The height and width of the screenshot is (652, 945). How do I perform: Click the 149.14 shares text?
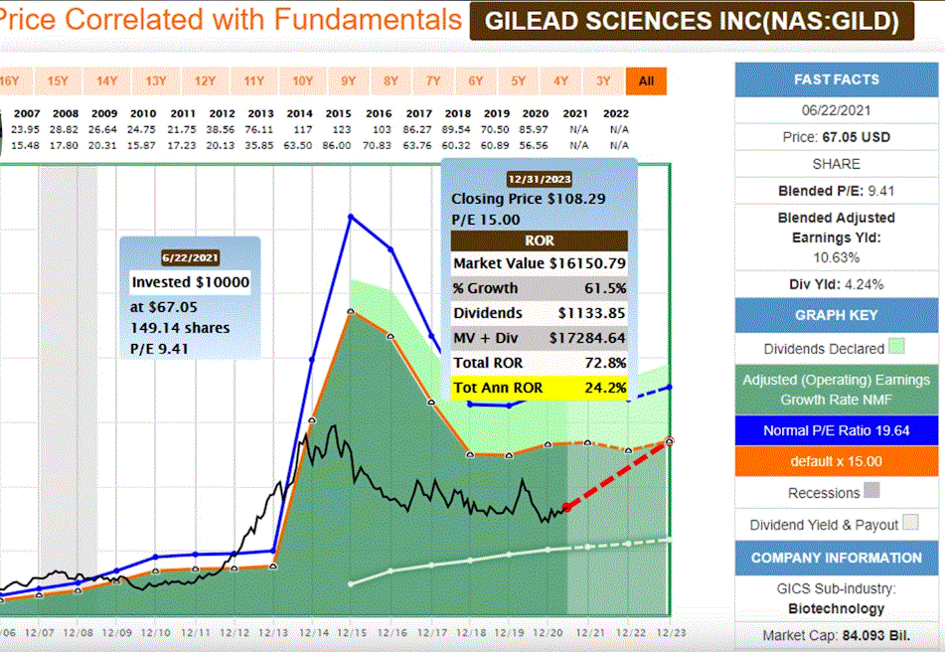click(180, 328)
